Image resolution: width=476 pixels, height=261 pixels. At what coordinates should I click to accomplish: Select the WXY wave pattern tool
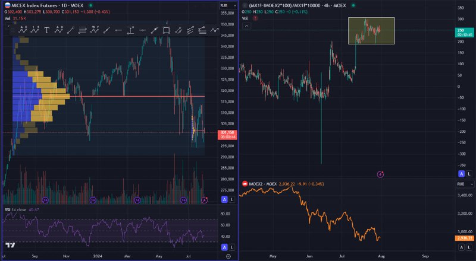[x=95, y=30]
